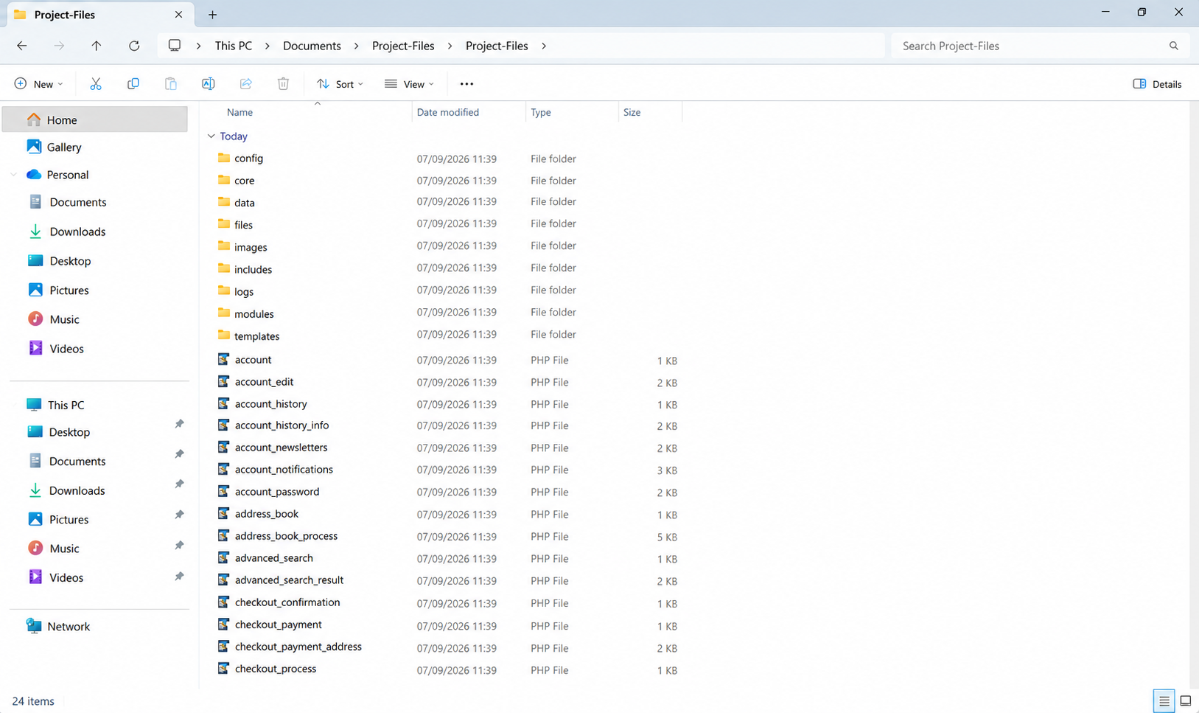Open a new tab with plus button
This screenshot has width=1199, height=713.
tap(212, 15)
